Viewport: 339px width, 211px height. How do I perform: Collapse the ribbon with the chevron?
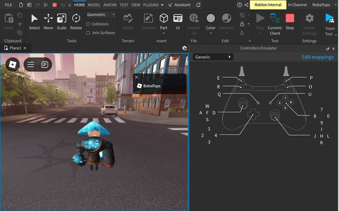click(x=163, y=5)
